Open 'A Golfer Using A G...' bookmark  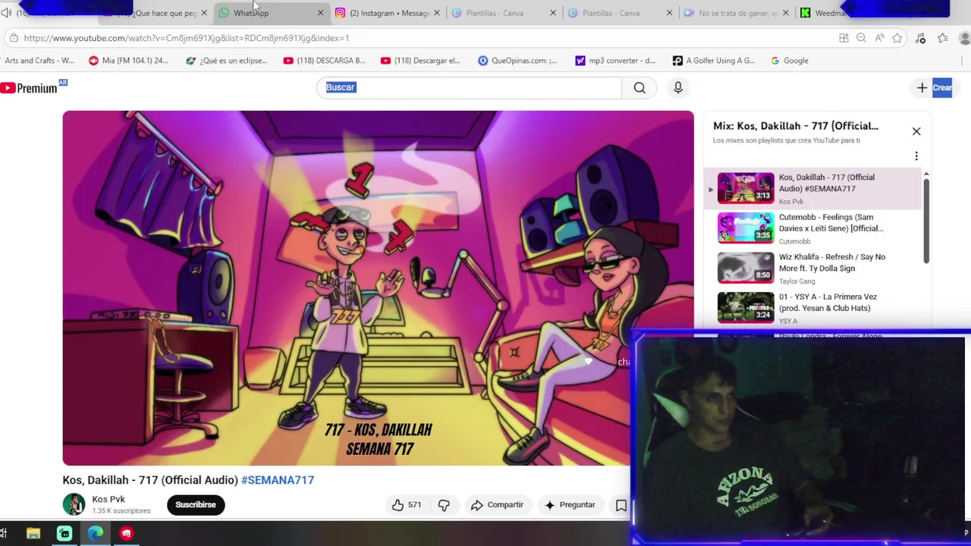pos(714,61)
